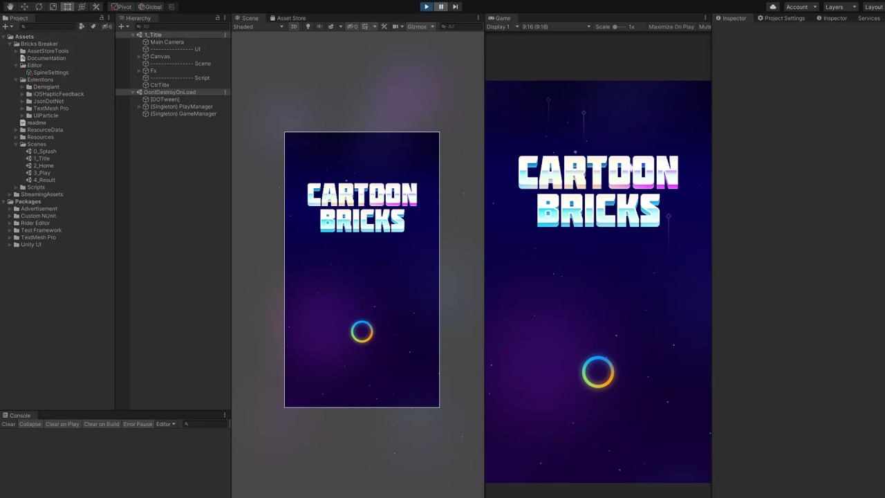Select the Move tool

(x=25, y=6)
